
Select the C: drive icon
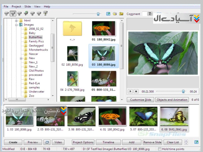click(7, 14)
